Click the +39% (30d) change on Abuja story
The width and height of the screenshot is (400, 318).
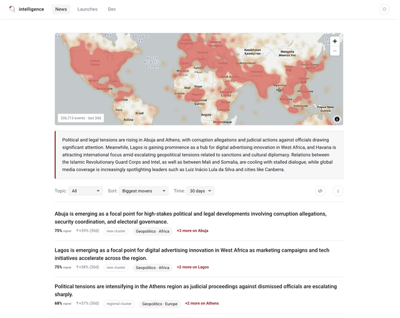pyautogui.click(x=87, y=231)
